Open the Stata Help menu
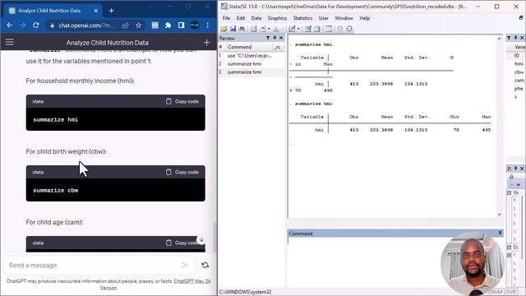This screenshot has height=296, width=526. click(365, 18)
